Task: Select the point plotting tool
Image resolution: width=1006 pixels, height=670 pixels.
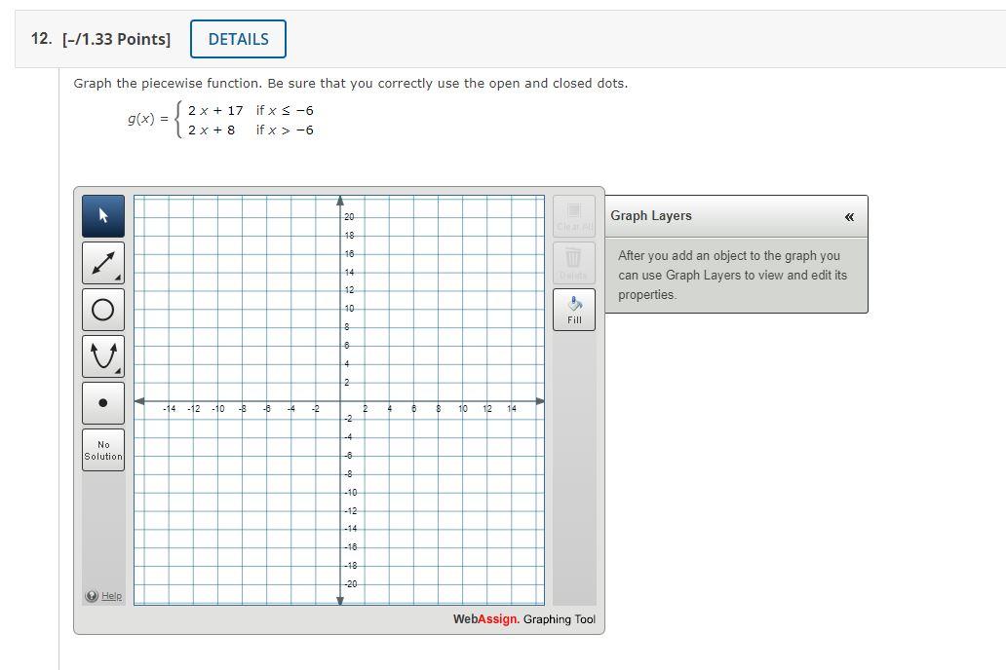Action: pos(102,402)
